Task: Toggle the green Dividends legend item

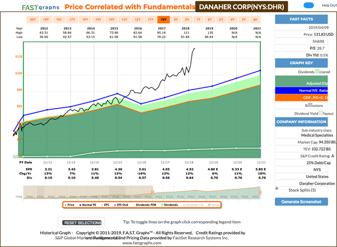Action: coord(170,205)
